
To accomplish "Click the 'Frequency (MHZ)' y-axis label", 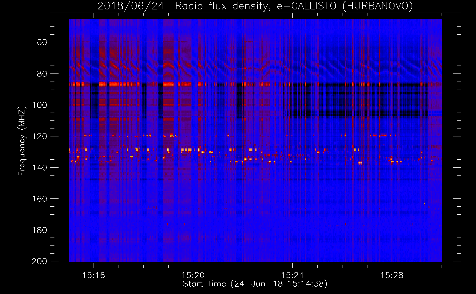I will [22, 141].
